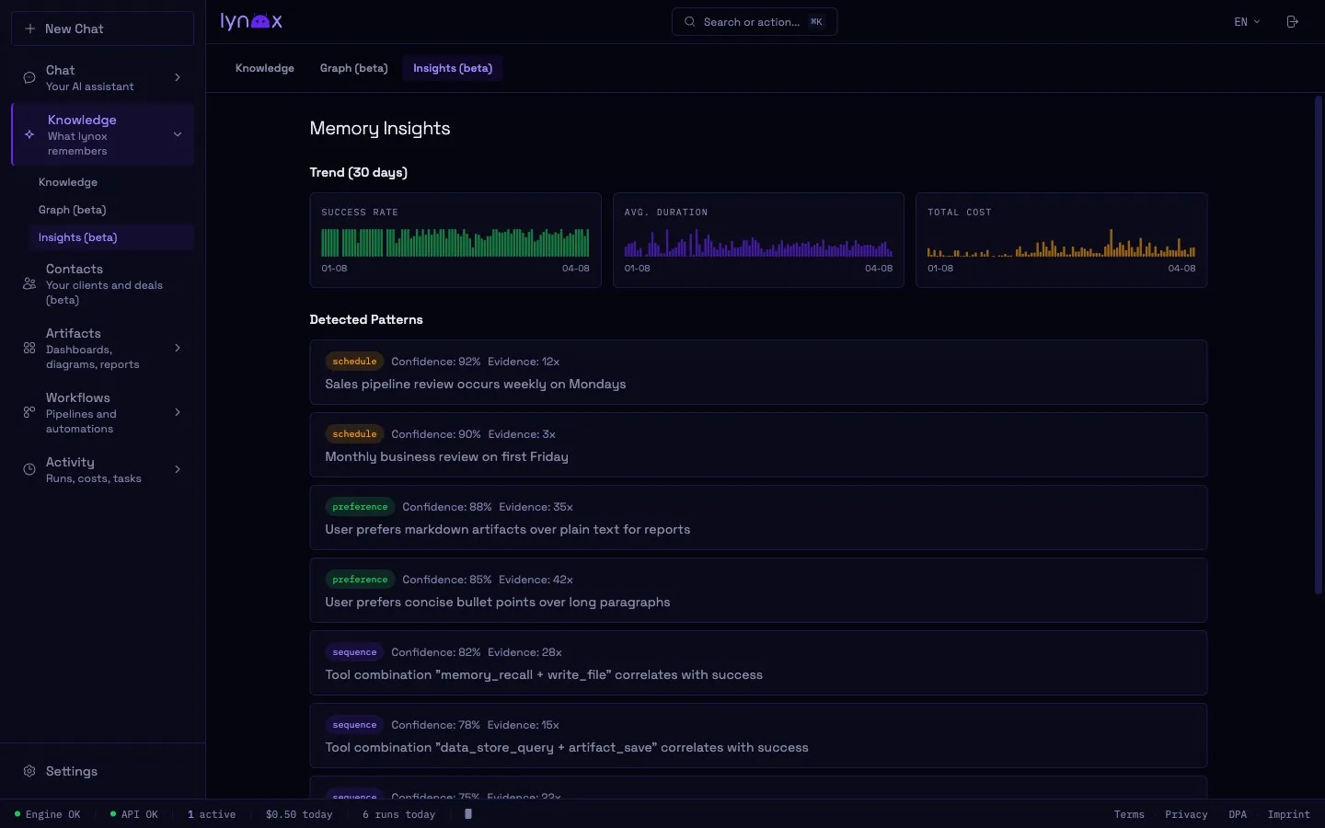
Task: Select the memory_recall + write_file pattern card
Action: click(x=758, y=663)
